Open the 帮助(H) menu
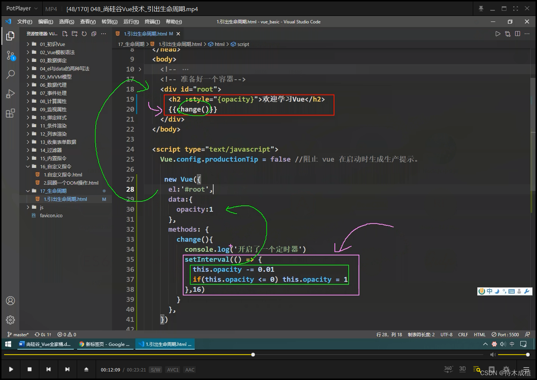 pyautogui.click(x=174, y=22)
